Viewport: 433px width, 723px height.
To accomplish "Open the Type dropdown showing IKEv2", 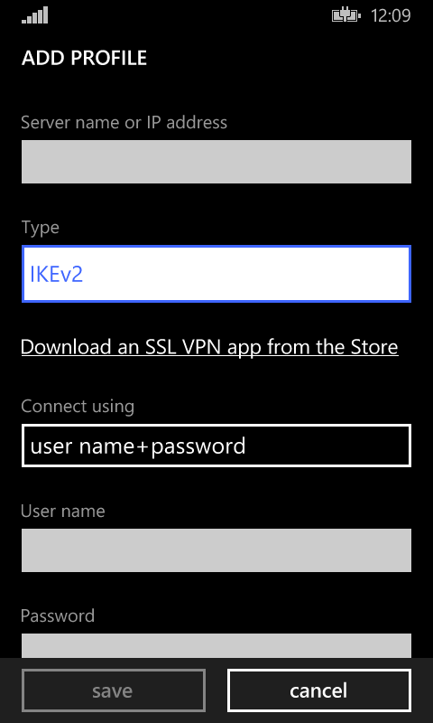I will pyautogui.click(x=216, y=274).
